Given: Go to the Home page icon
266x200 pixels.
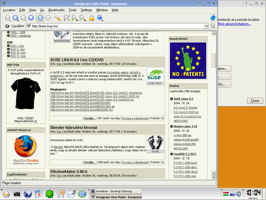Looking at the screenshot, I should (31, 18).
